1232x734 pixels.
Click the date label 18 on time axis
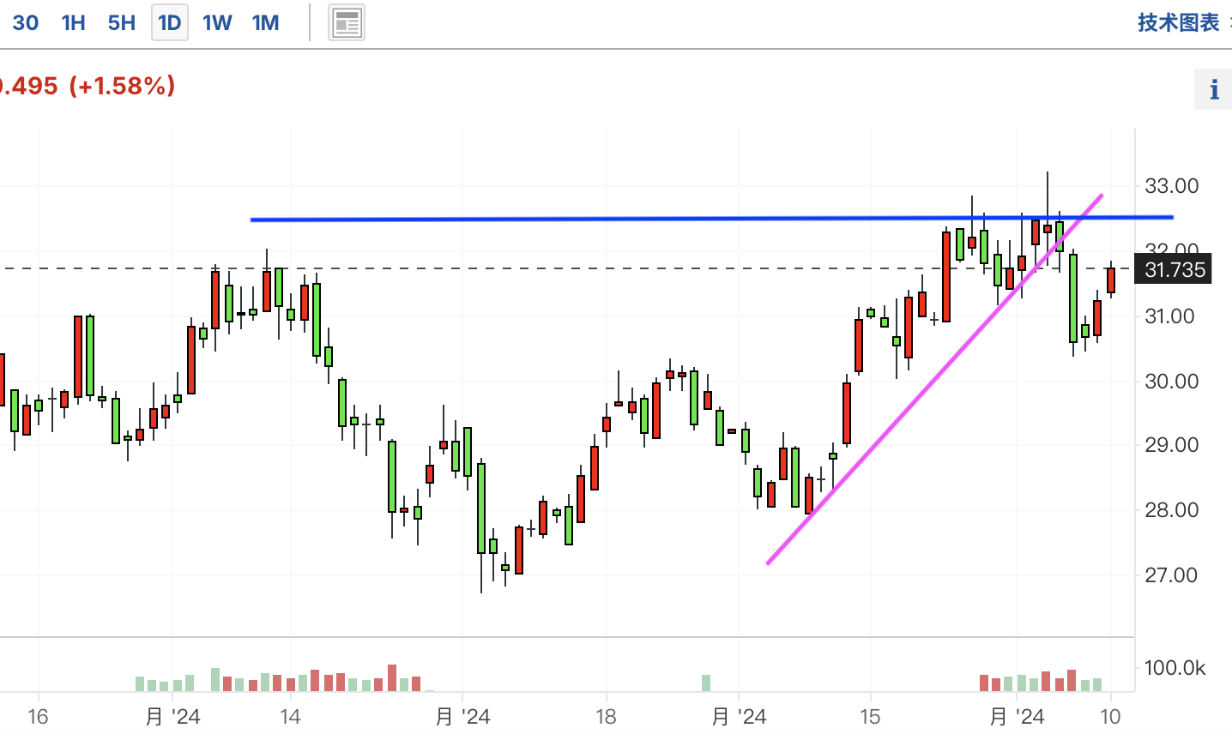[606, 717]
